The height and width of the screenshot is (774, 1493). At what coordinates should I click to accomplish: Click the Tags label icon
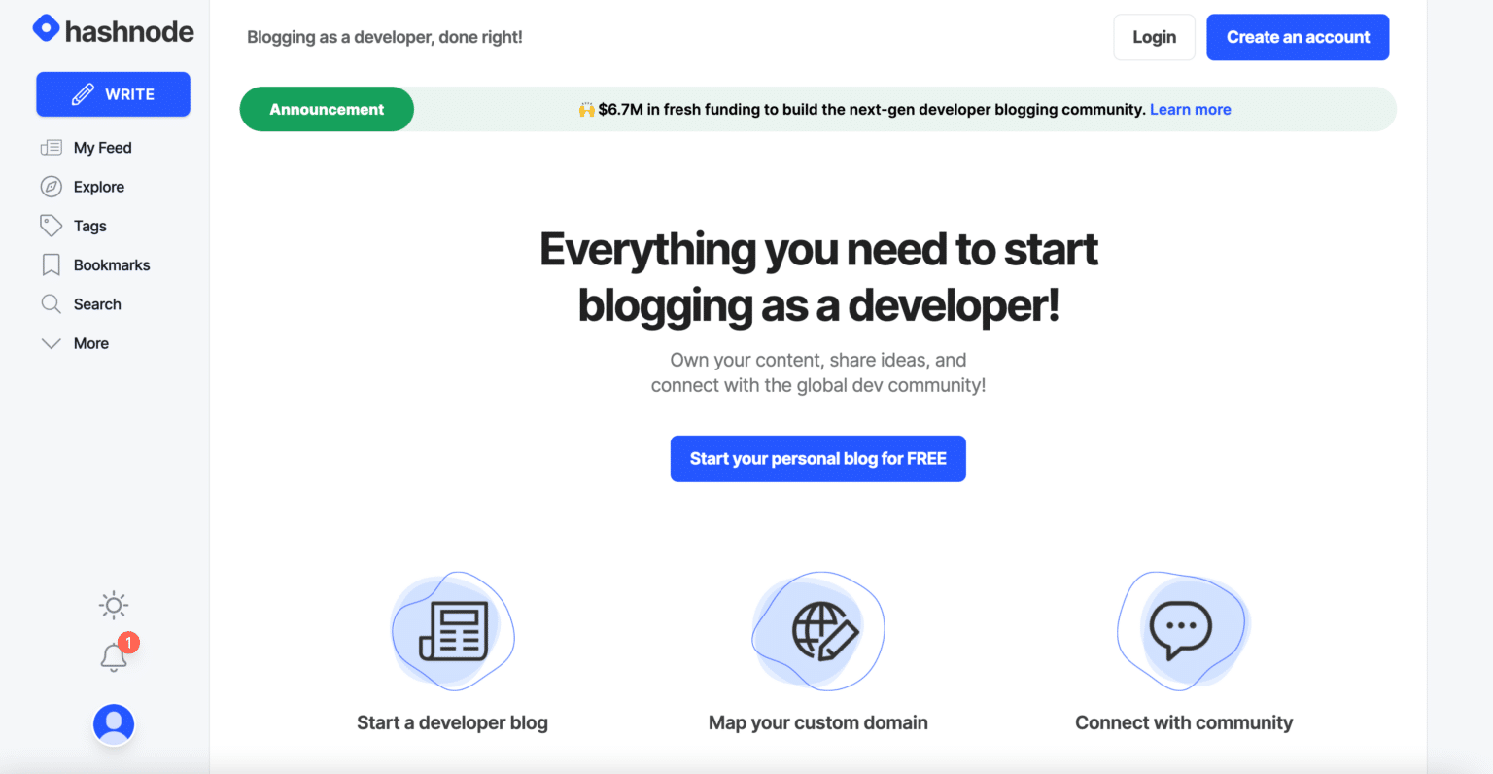[52, 226]
